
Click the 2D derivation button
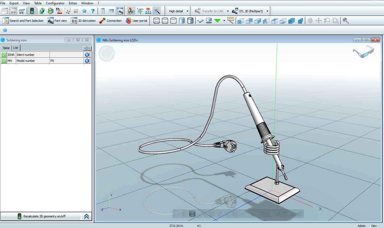click(x=83, y=21)
